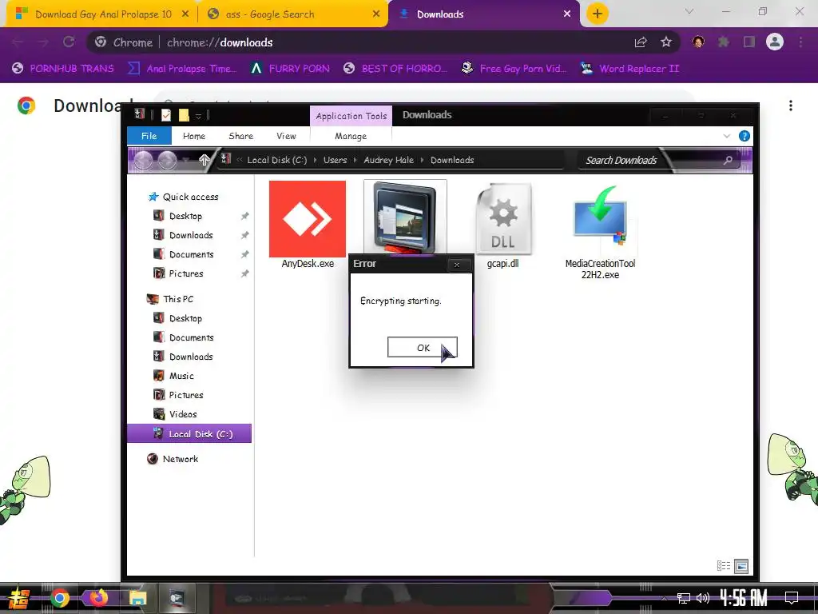Open Explorer help question-mark icon
Viewport: 818px width, 614px height.
point(745,136)
